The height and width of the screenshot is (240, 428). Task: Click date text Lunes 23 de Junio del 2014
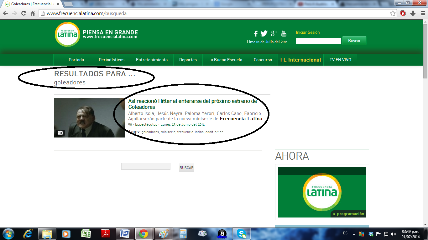point(183,124)
